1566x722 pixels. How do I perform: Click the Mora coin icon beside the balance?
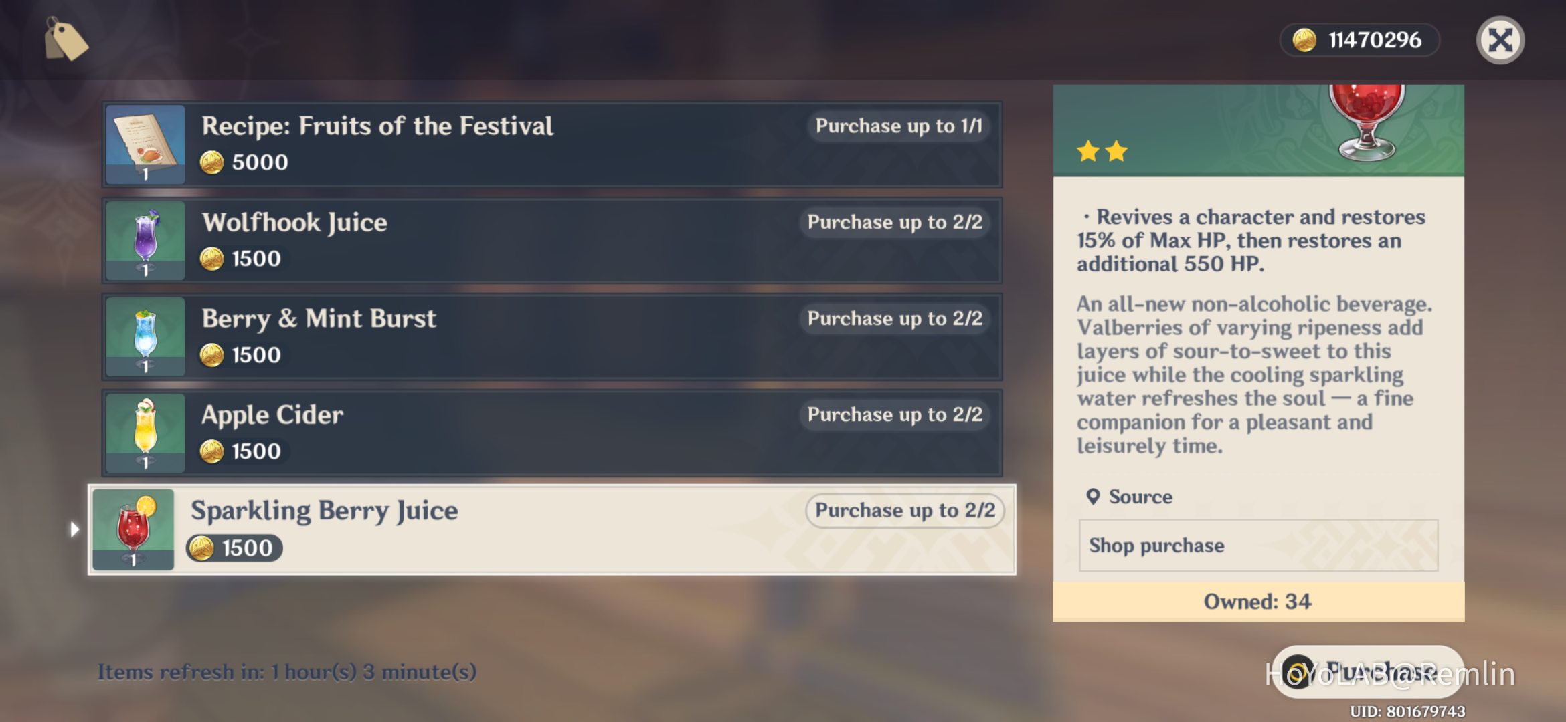pyautogui.click(x=1304, y=40)
